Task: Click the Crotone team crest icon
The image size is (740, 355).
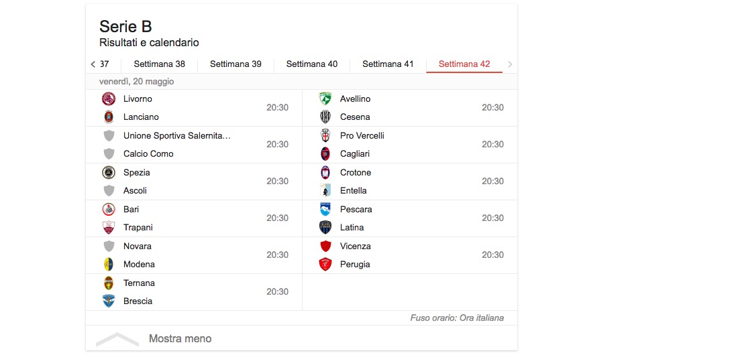Action: (325, 173)
